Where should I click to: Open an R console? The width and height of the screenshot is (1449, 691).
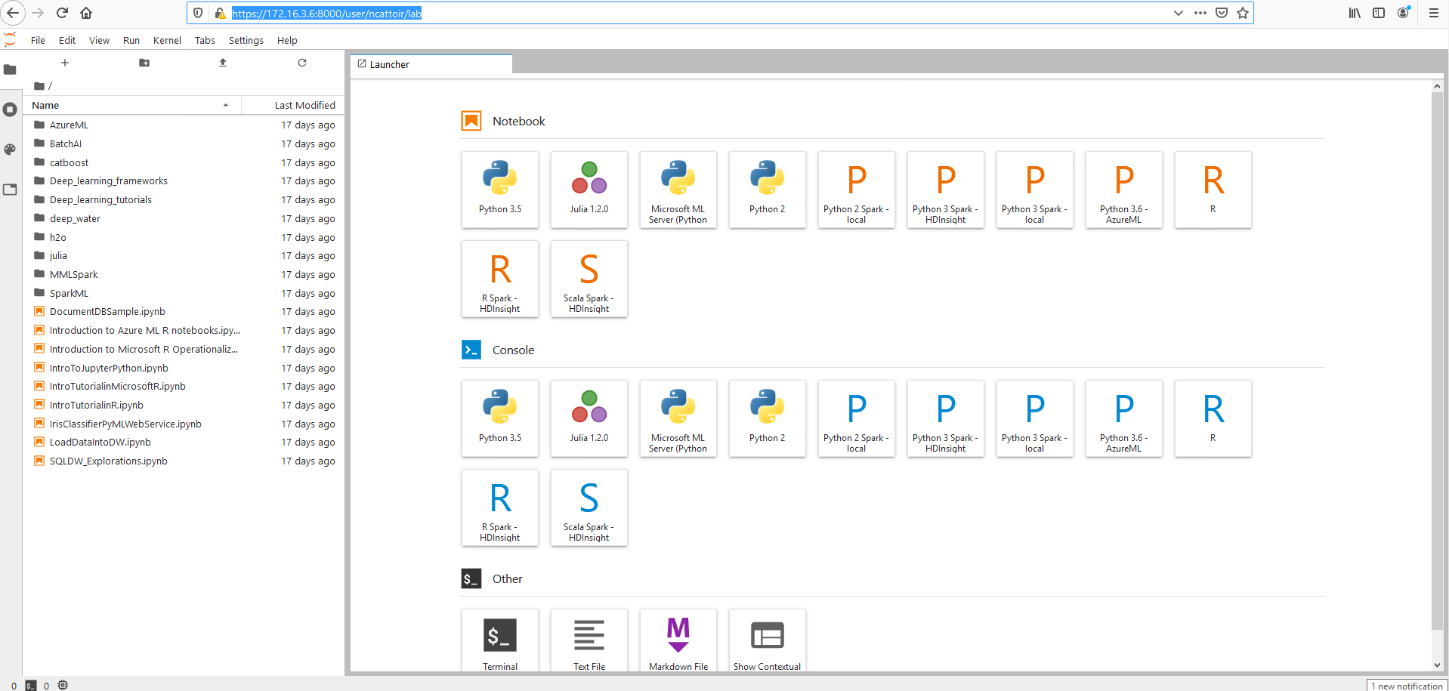pyautogui.click(x=1213, y=418)
